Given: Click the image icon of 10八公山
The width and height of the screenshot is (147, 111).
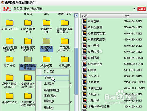Looking at the screenshot, I should tap(84, 76).
